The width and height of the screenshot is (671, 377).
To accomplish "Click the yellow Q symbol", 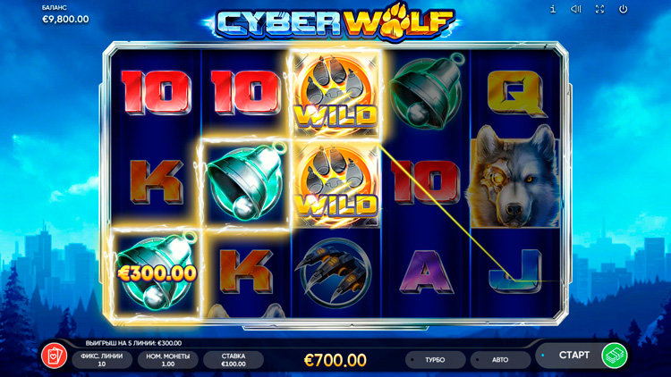I will point(514,94).
